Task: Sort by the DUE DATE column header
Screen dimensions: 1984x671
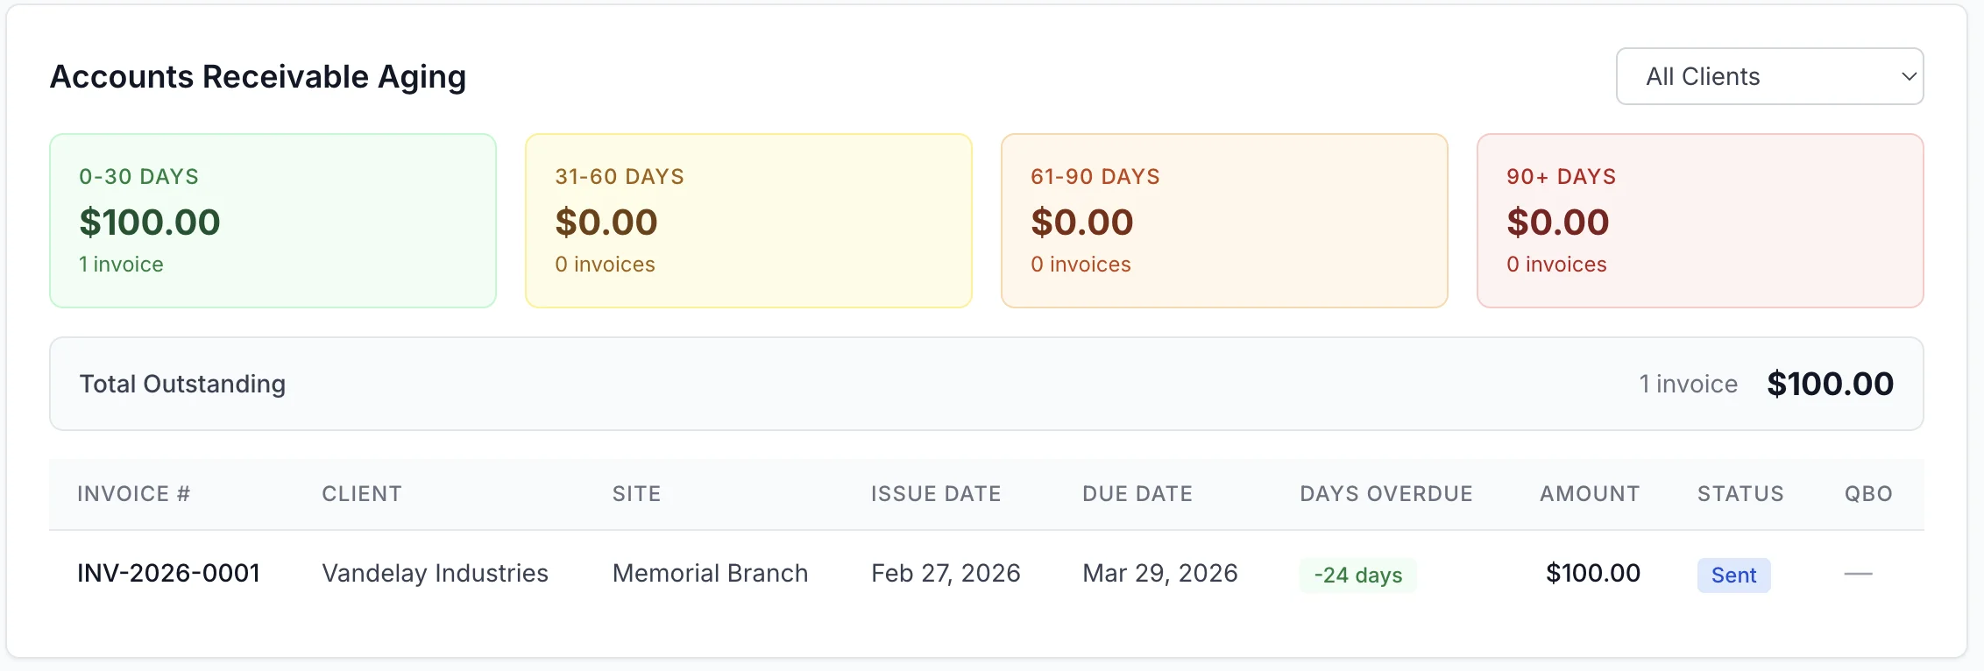Action: [1137, 493]
